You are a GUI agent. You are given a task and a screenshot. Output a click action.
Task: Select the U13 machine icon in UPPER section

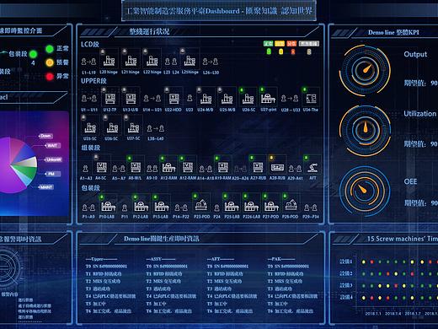tap(131, 99)
